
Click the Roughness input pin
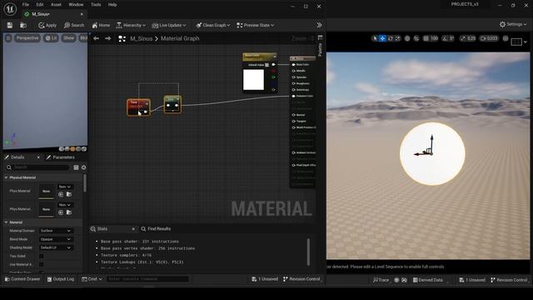(294, 83)
